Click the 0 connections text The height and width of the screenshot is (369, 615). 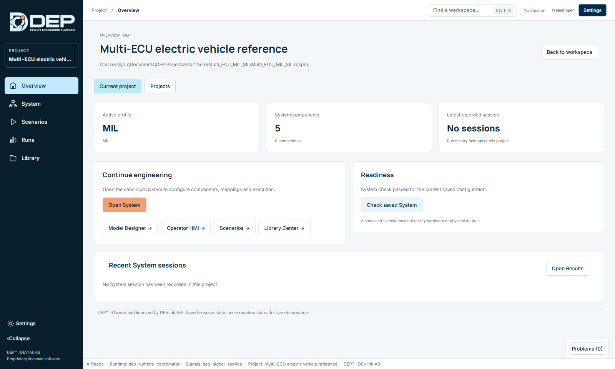point(288,141)
